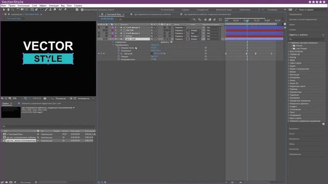
Task: Click the third Масштаб keyframe in timeline
Action: coord(256,54)
